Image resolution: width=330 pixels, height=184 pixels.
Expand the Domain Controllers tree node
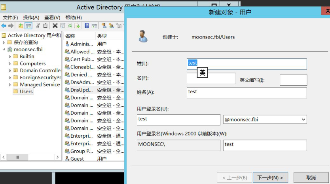(x=10, y=71)
